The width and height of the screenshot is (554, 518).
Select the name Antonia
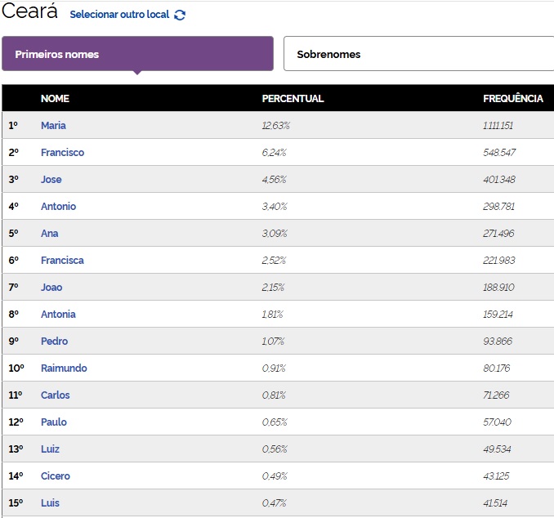coord(58,315)
